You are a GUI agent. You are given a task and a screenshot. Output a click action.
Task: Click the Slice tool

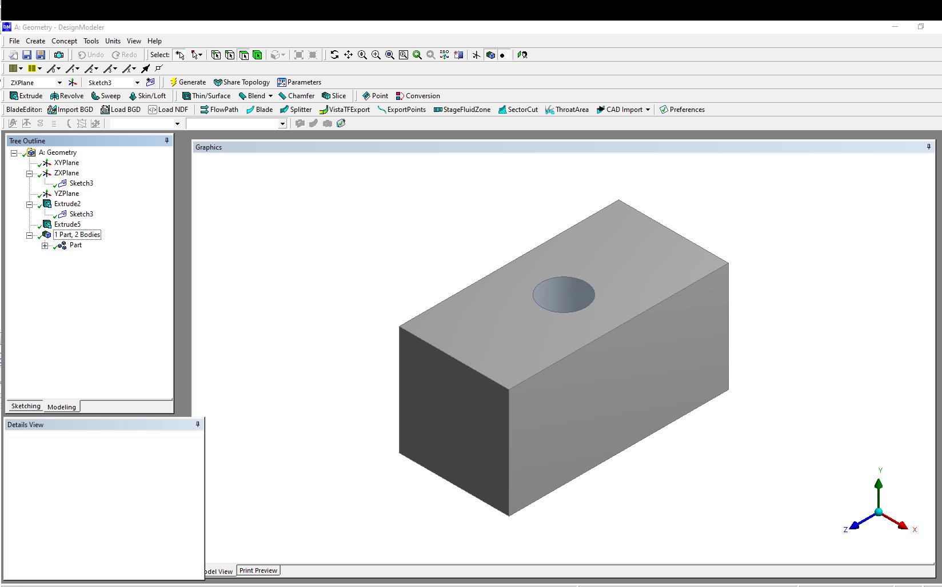(x=334, y=96)
